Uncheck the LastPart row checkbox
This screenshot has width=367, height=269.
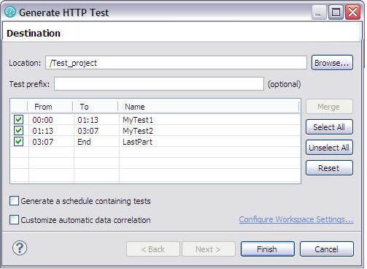coord(18,142)
